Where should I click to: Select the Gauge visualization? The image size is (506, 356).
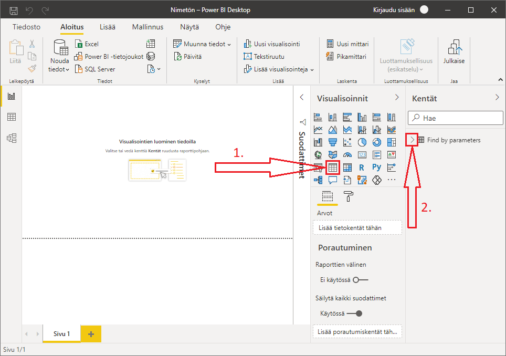pyautogui.click(x=347, y=155)
